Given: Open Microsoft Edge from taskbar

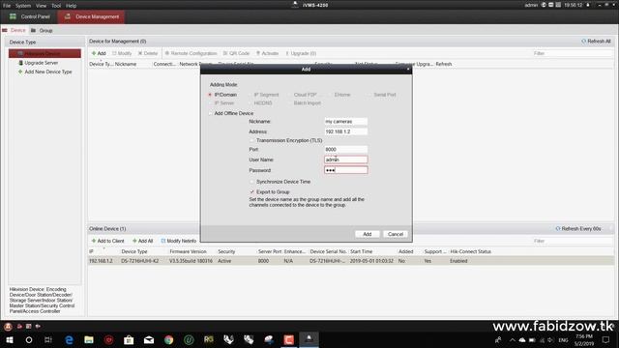Looking at the screenshot, I should coord(69,339).
